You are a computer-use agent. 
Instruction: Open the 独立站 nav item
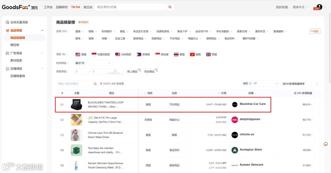[88, 7]
